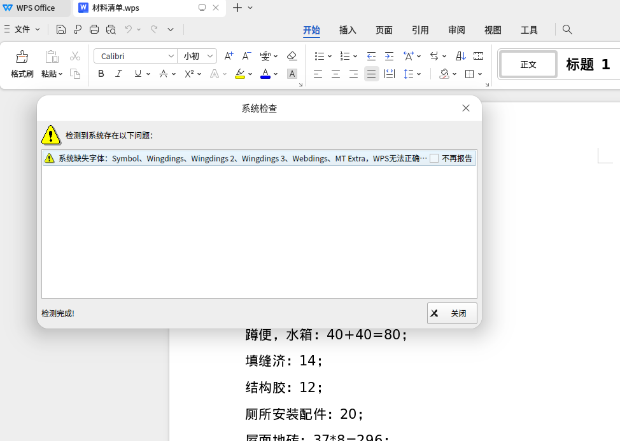Expand paragraph shading dropdown arrow
The width and height of the screenshot is (620, 441).
(454, 74)
